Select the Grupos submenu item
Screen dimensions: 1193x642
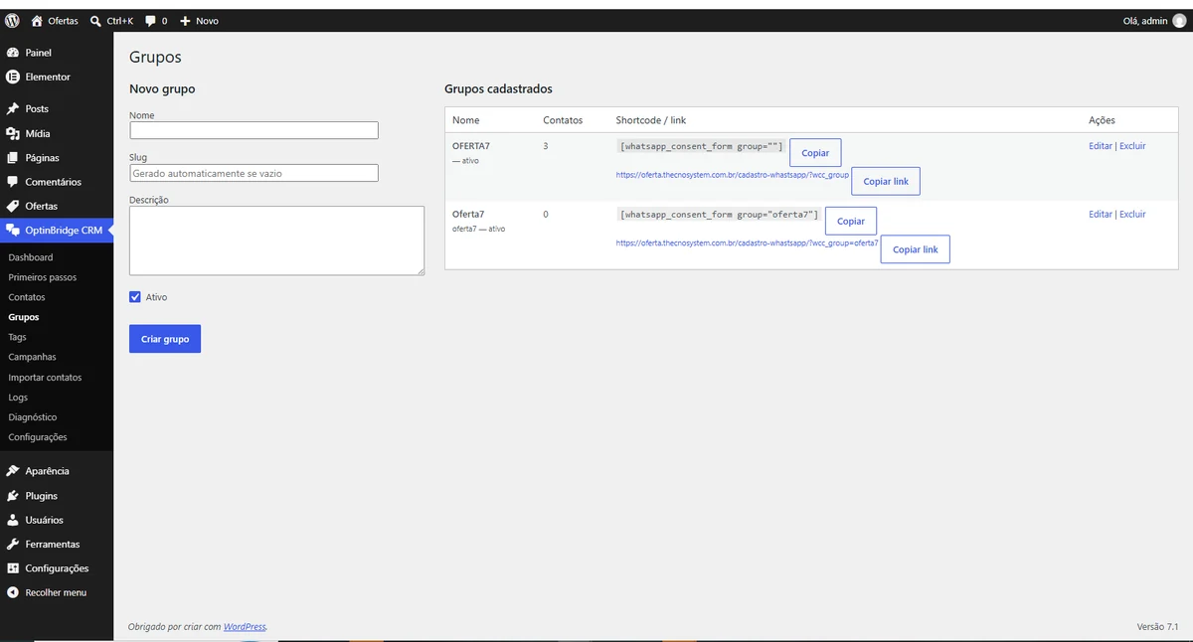[x=24, y=317]
